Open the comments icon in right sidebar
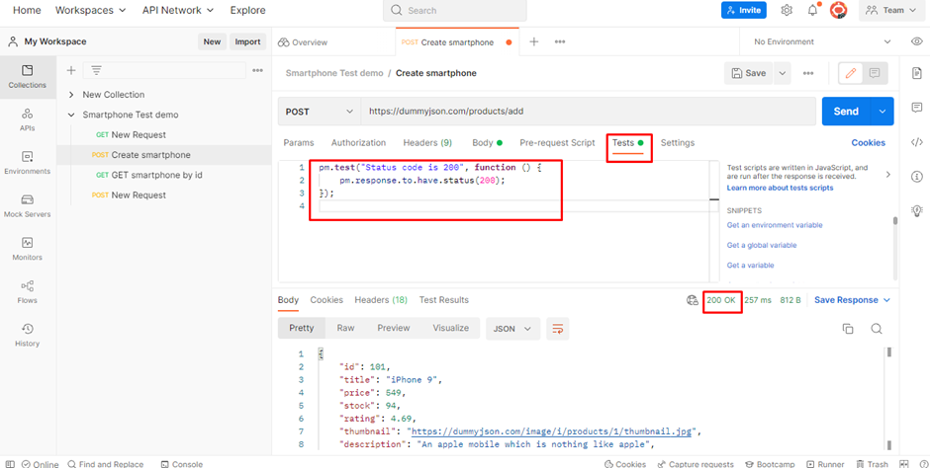 click(x=916, y=108)
